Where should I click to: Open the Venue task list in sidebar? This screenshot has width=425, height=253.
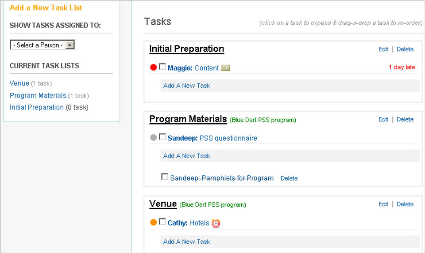point(19,83)
